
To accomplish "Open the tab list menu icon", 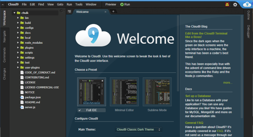I will (69, 12).
